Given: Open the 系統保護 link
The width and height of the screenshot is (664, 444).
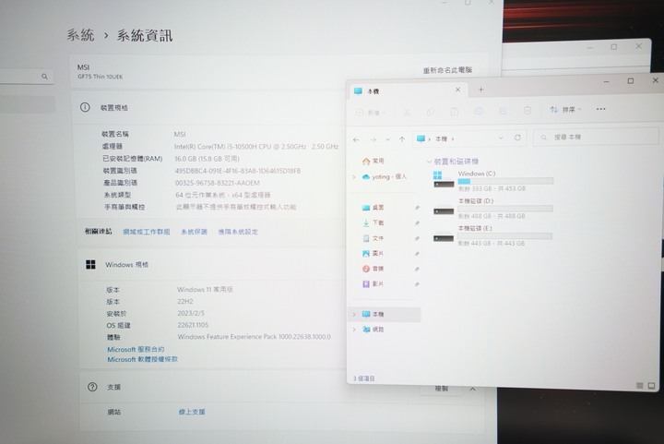Looking at the screenshot, I should pyautogui.click(x=194, y=232).
